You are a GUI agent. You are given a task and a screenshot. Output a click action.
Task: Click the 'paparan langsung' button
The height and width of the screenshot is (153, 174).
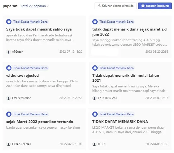(x=155, y=6)
